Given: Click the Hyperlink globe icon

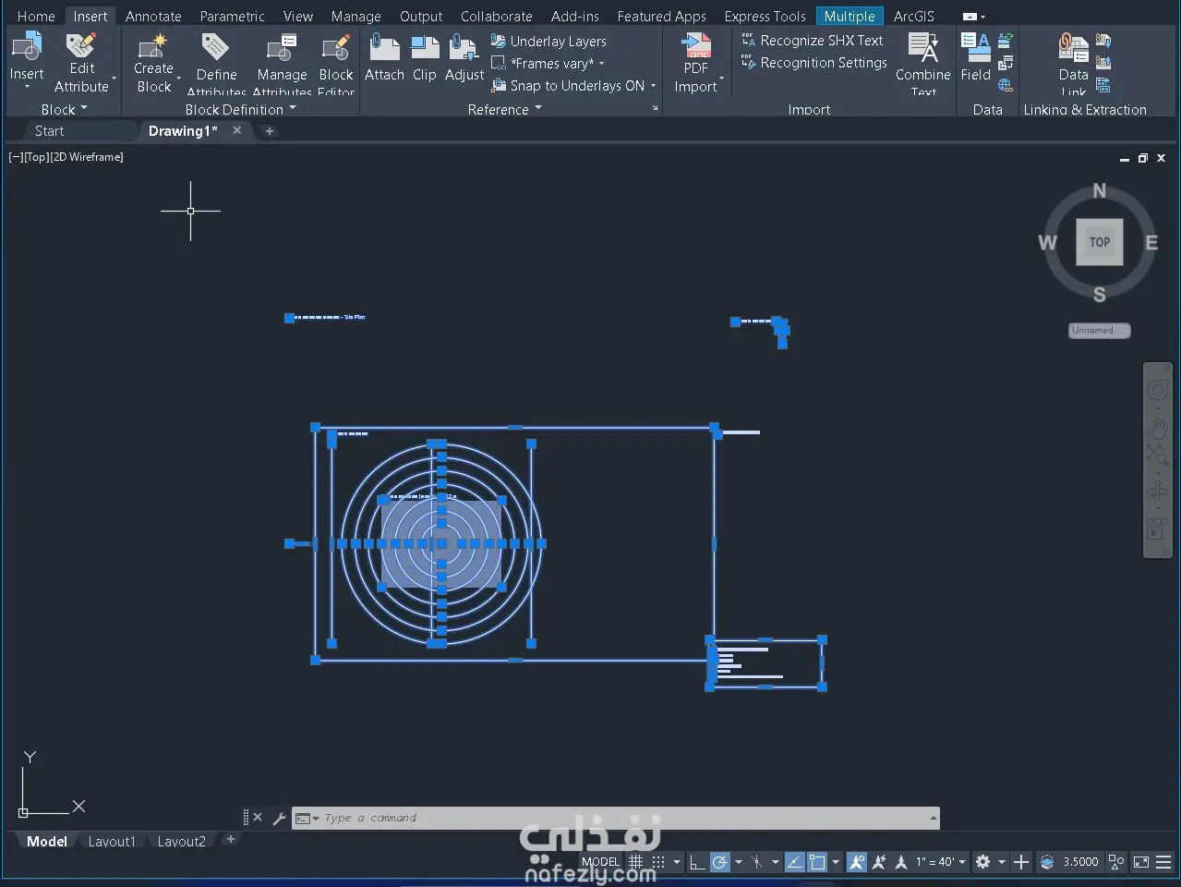Looking at the screenshot, I should point(1006,85).
